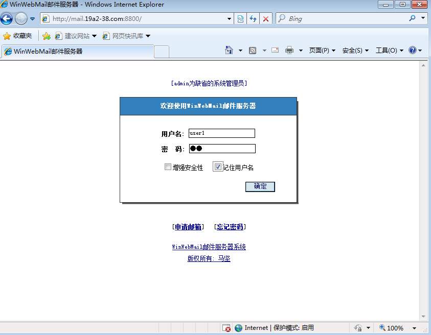Click the Read Mail envelope icon

275,50
